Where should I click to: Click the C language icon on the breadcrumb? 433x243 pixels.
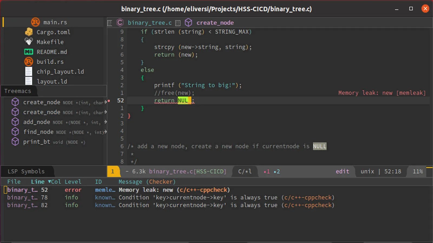pos(120,22)
